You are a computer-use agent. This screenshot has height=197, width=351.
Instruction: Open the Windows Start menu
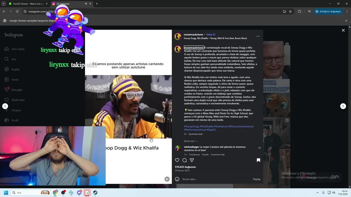click(x=6, y=193)
